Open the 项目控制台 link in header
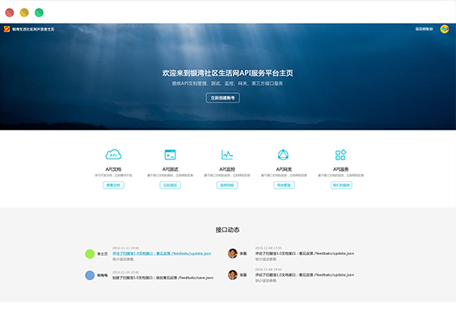 coord(424,29)
